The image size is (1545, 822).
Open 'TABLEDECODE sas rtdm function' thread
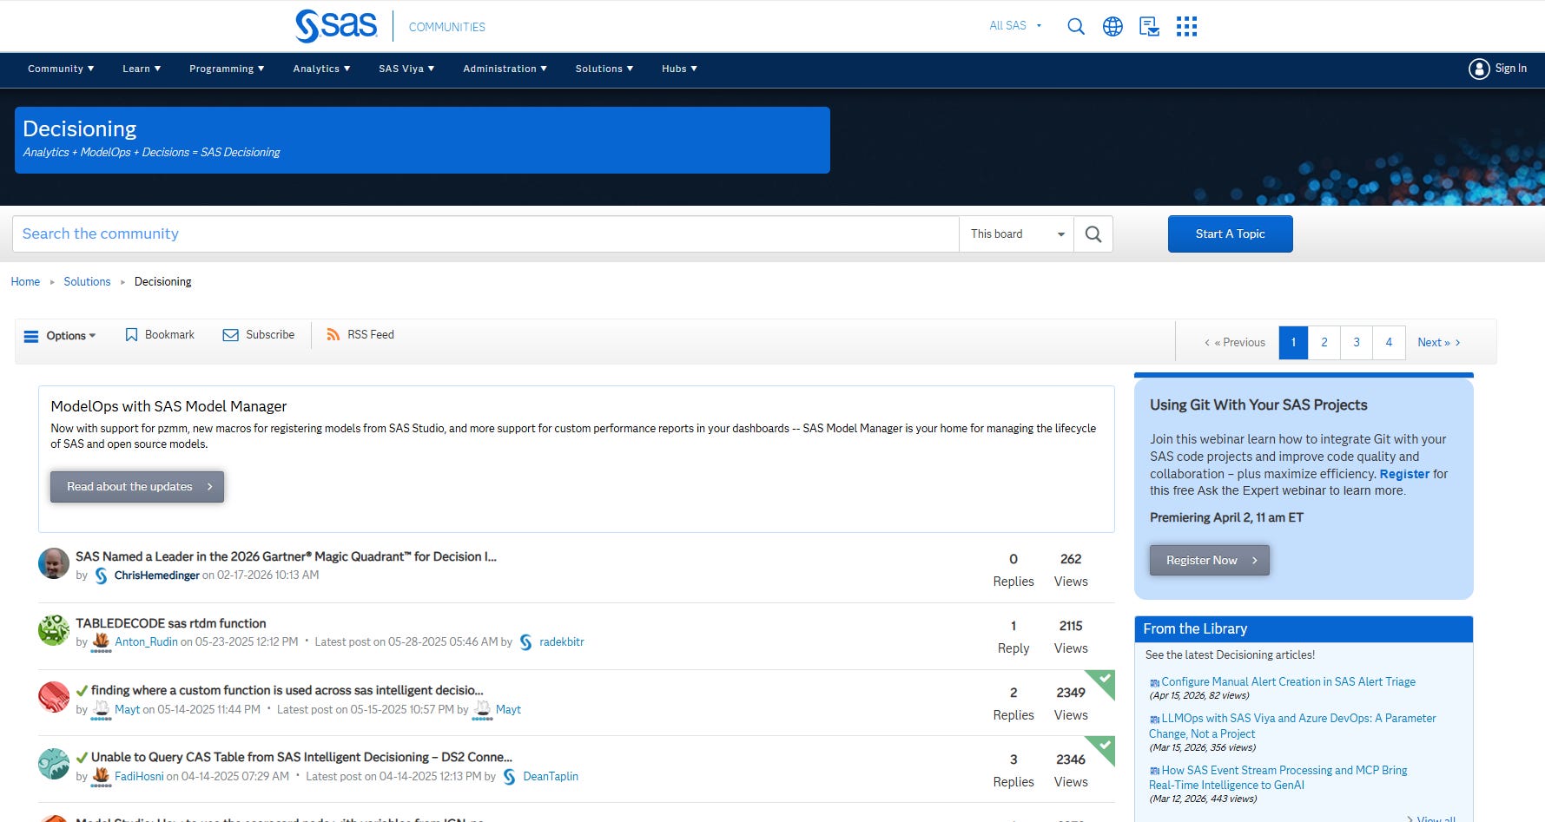[x=171, y=623]
